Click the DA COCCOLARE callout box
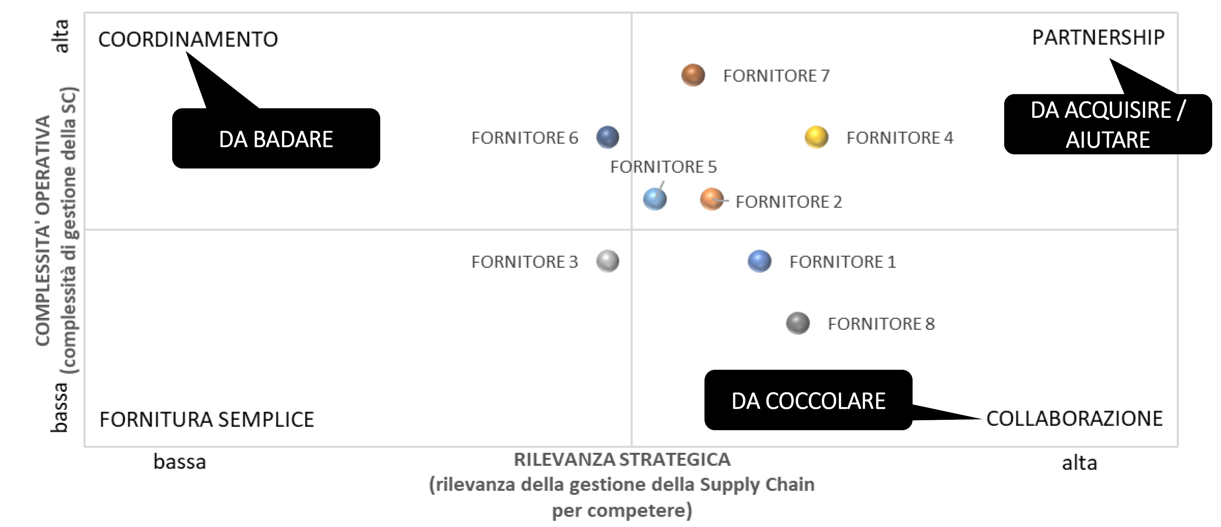1221x527 pixels. pyautogui.click(x=808, y=400)
